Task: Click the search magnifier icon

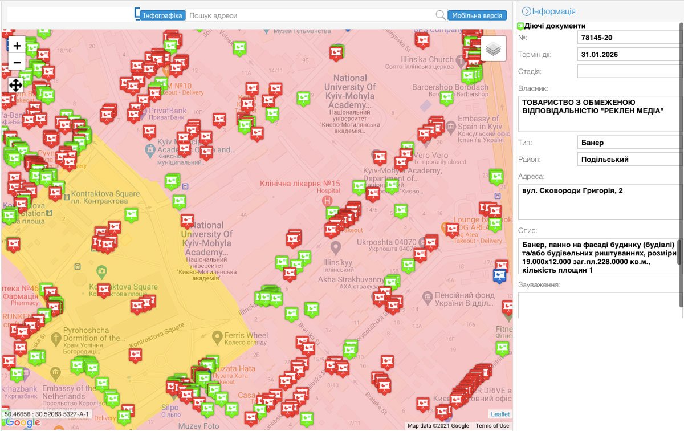Action: coord(441,15)
